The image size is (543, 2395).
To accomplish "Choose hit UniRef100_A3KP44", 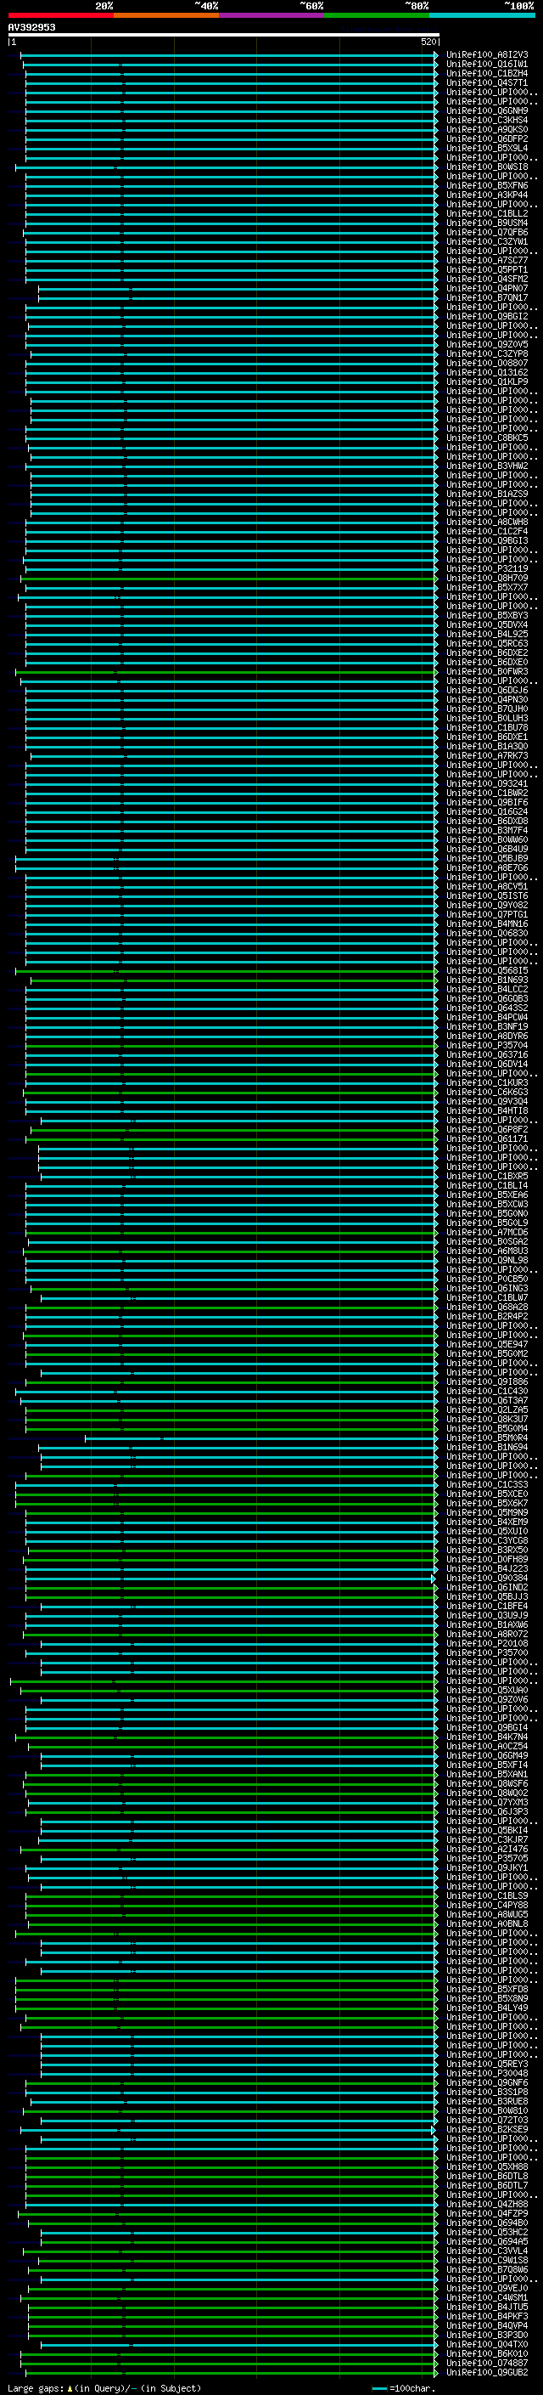I will coord(487,195).
